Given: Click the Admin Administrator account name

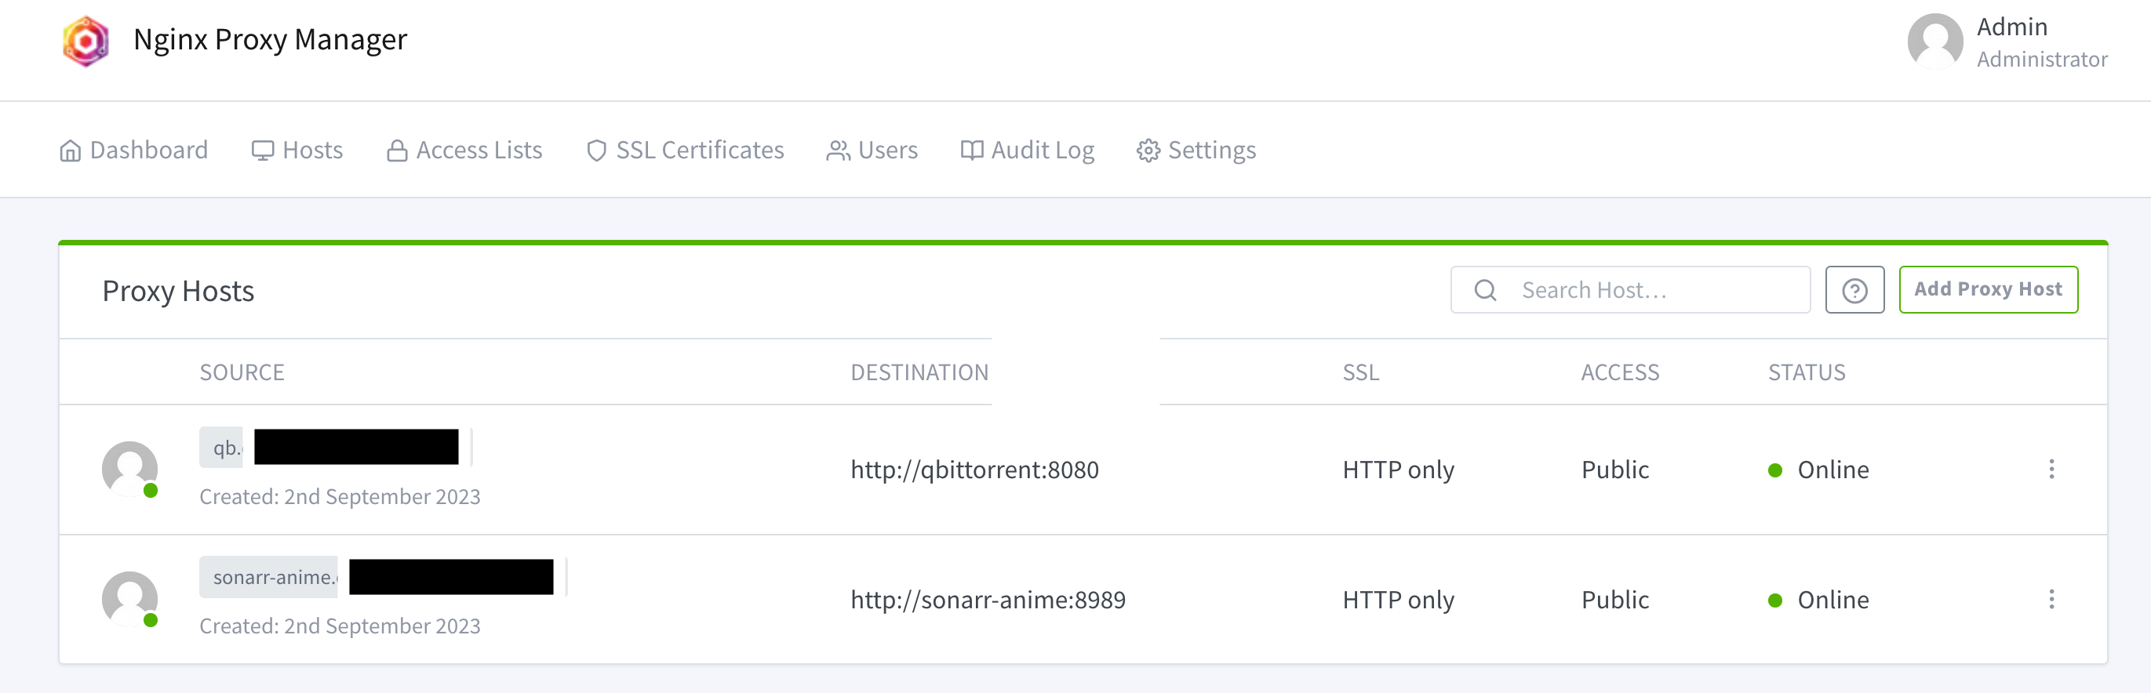Looking at the screenshot, I should (2042, 42).
